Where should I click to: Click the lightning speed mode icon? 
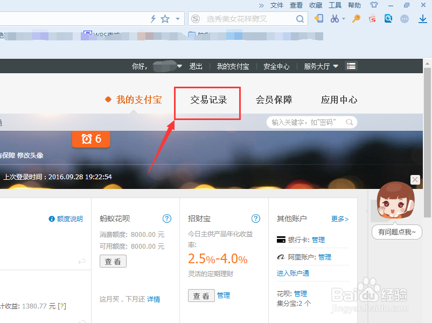pos(152,18)
